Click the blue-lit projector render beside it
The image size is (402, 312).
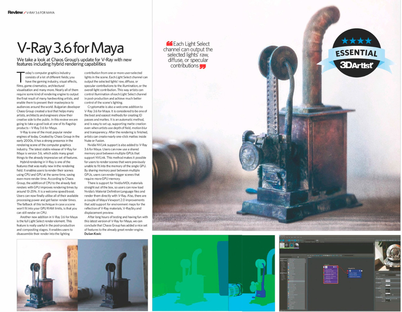coord(113,275)
